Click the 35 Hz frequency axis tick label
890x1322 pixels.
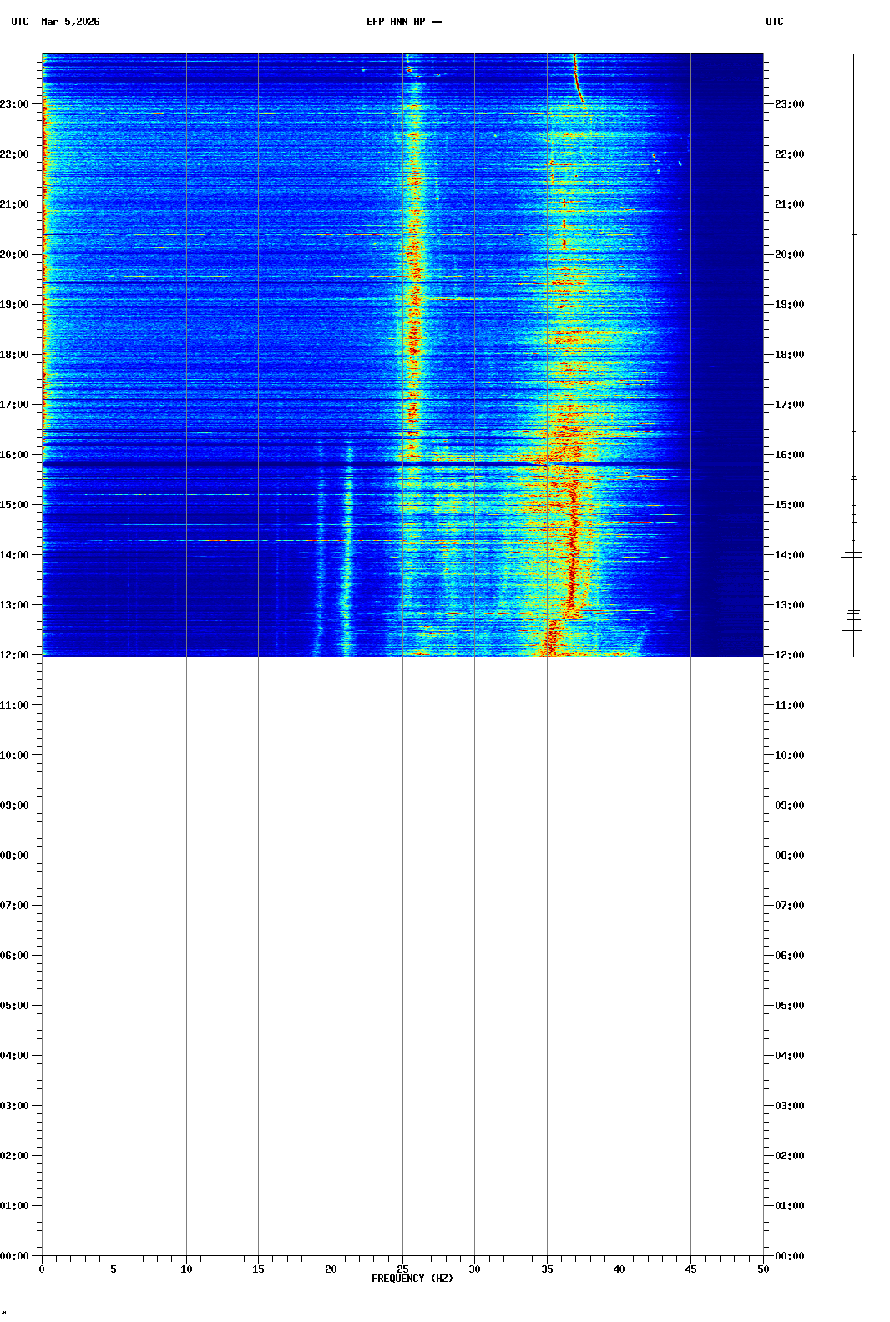[x=547, y=1269]
